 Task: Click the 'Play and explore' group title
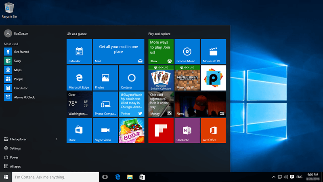pos(159,34)
